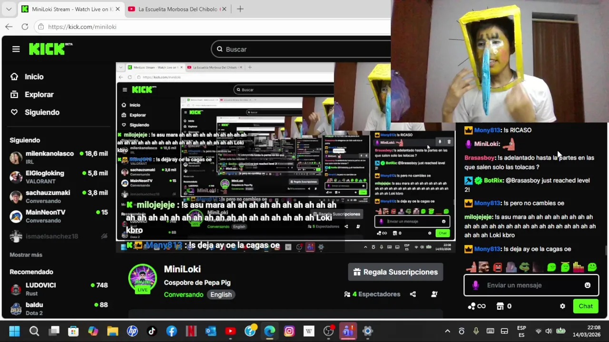Screen dimensions: 609x342
Task: Select the Pepe sunglasses emote
Action: (524, 267)
